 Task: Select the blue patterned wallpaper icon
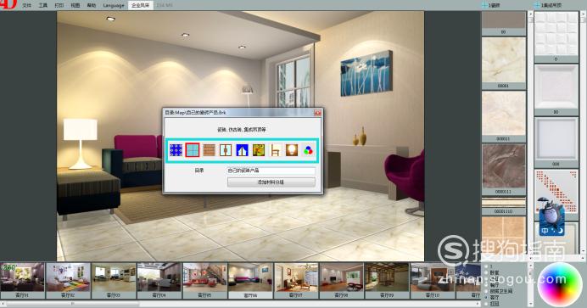click(176, 150)
